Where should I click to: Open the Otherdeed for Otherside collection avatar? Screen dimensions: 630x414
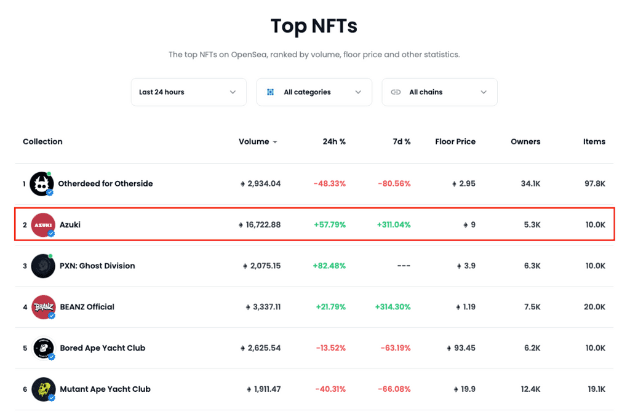point(41,184)
